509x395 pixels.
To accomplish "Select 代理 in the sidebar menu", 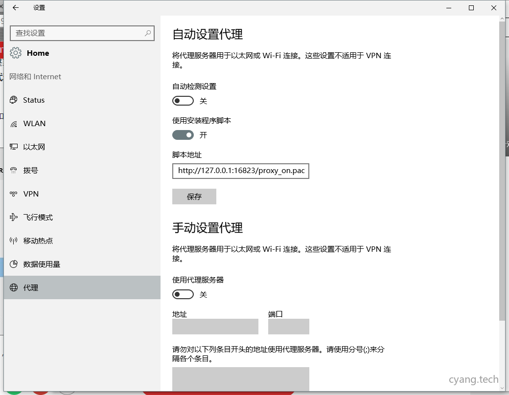I will tap(31, 287).
